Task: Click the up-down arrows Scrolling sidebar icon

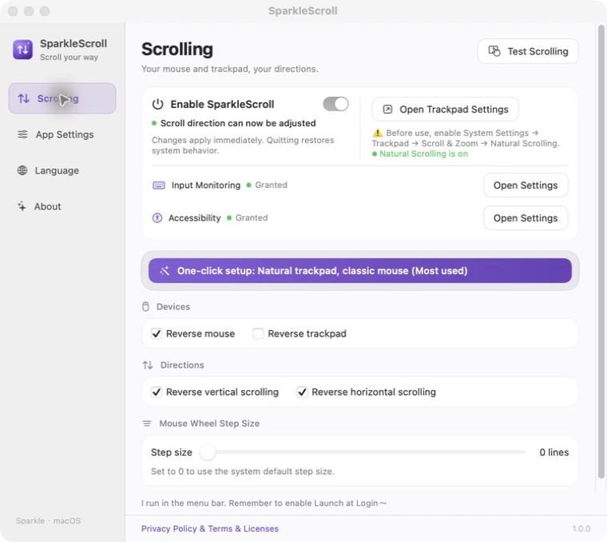Action: click(x=23, y=98)
